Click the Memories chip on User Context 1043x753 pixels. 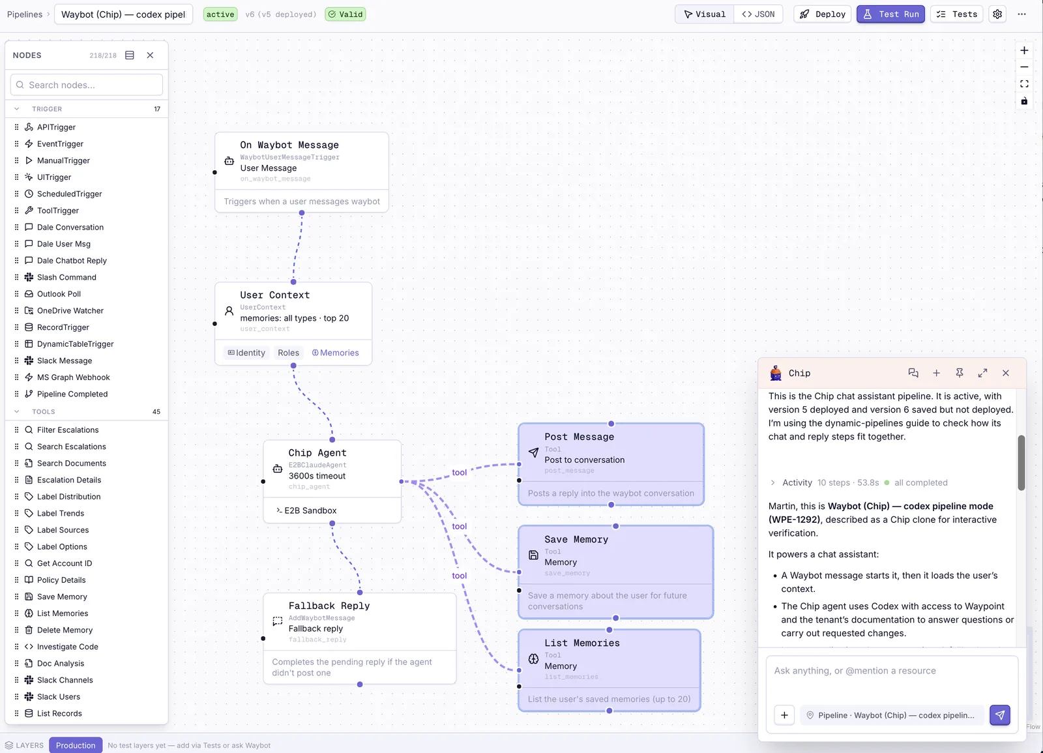335,353
